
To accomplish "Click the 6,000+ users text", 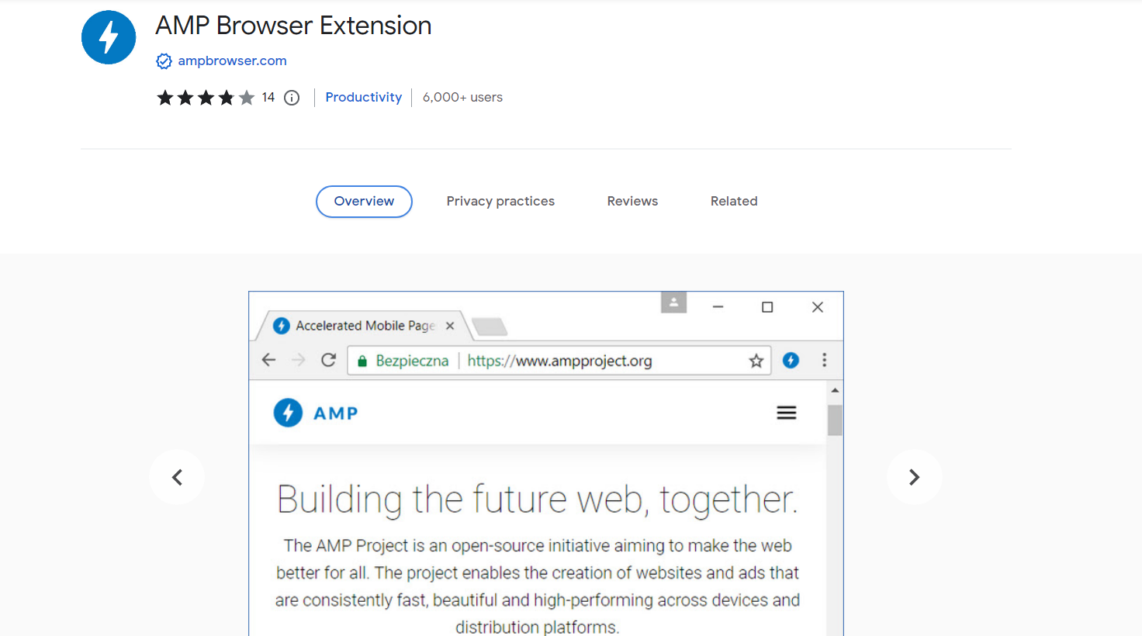I will pyautogui.click(x=462, y=97).
